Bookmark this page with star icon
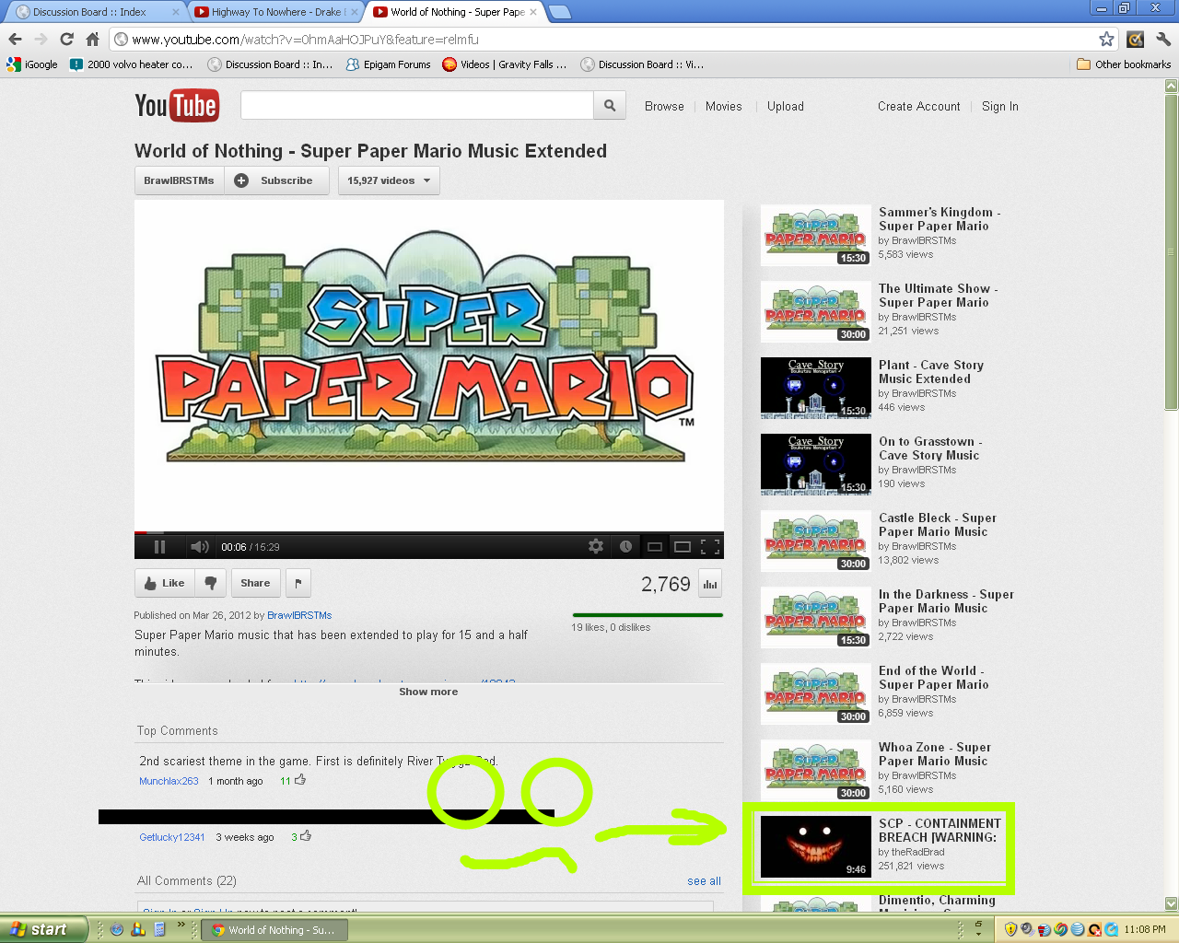This screenshot has height=943, width=1179. (1106, 39)
